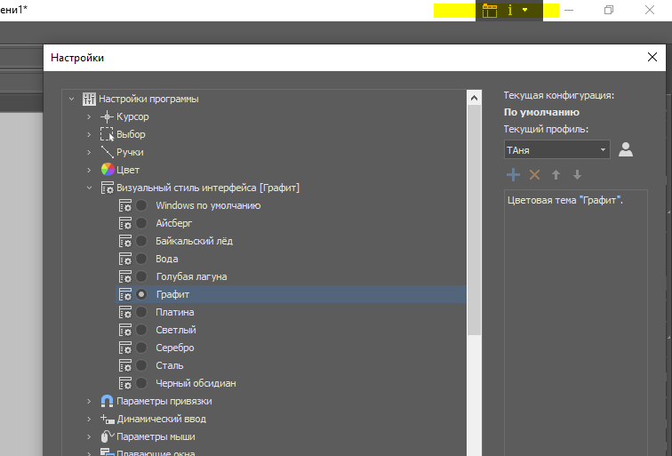Image resolution: width=672 pixels, height=456 pixels.
Task: Click the user profile person icon
Action: click(x=626, y=149)
